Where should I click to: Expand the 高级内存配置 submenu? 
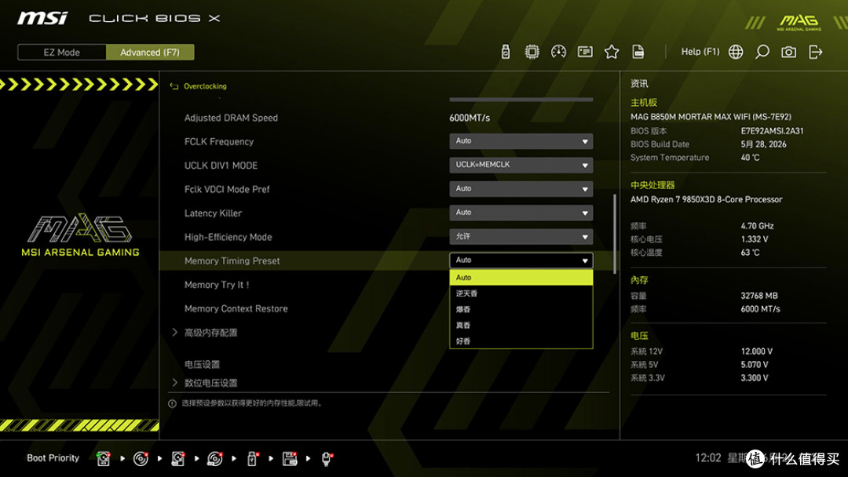coord(174,332)
